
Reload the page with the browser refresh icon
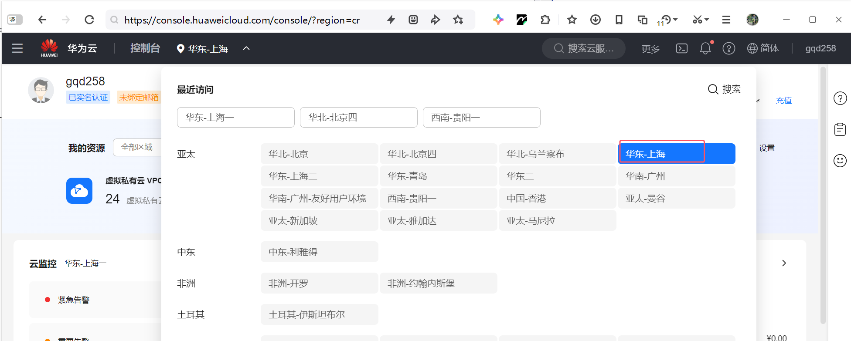pos(89,20)
